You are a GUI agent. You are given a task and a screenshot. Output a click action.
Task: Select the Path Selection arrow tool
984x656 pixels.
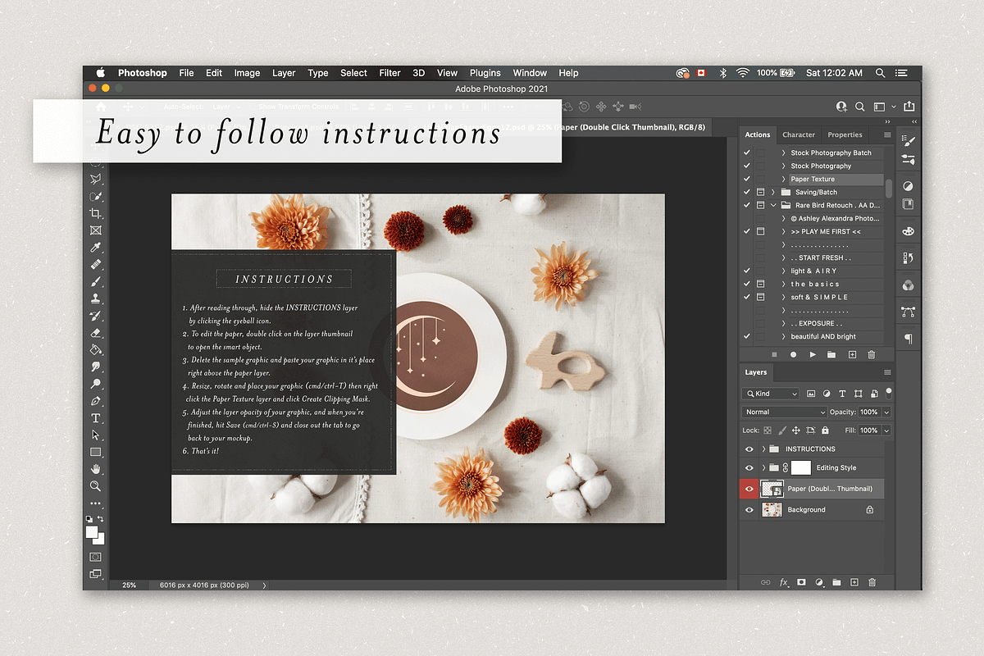[96, 435]
